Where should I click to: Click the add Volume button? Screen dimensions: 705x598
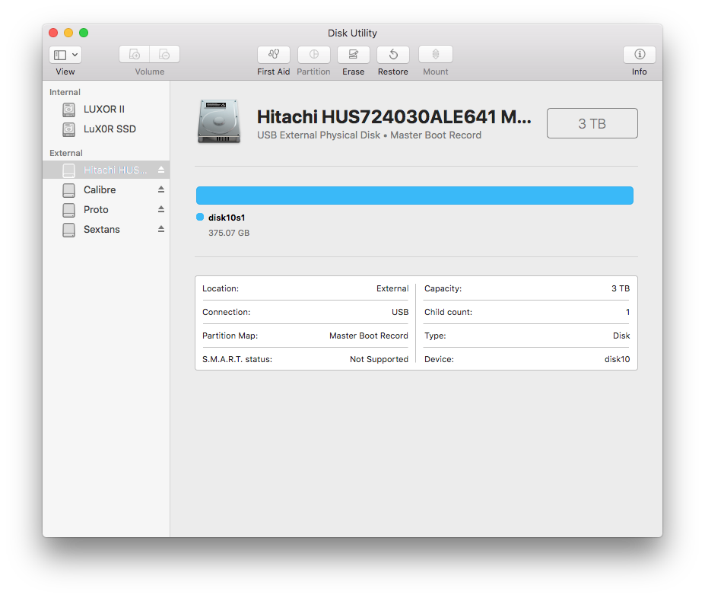(x=135, y=55)
